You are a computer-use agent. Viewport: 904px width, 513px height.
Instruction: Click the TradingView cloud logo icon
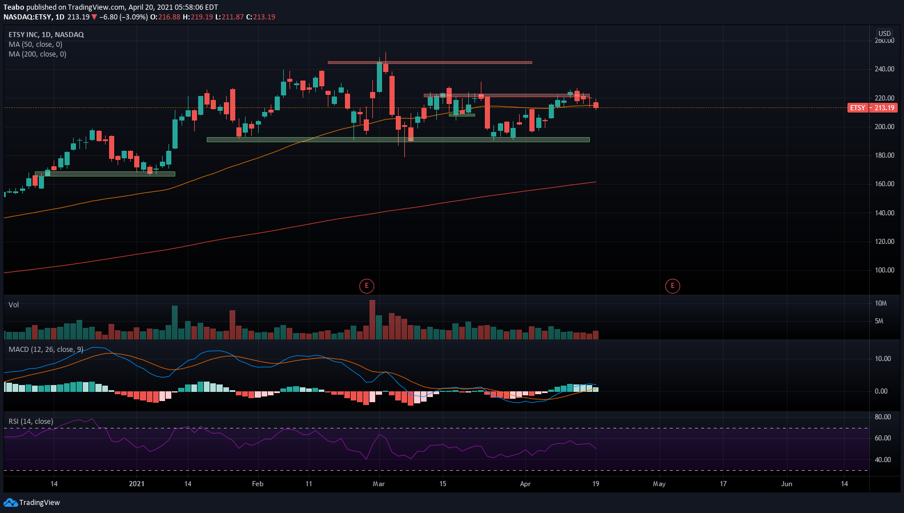[10, 502]
